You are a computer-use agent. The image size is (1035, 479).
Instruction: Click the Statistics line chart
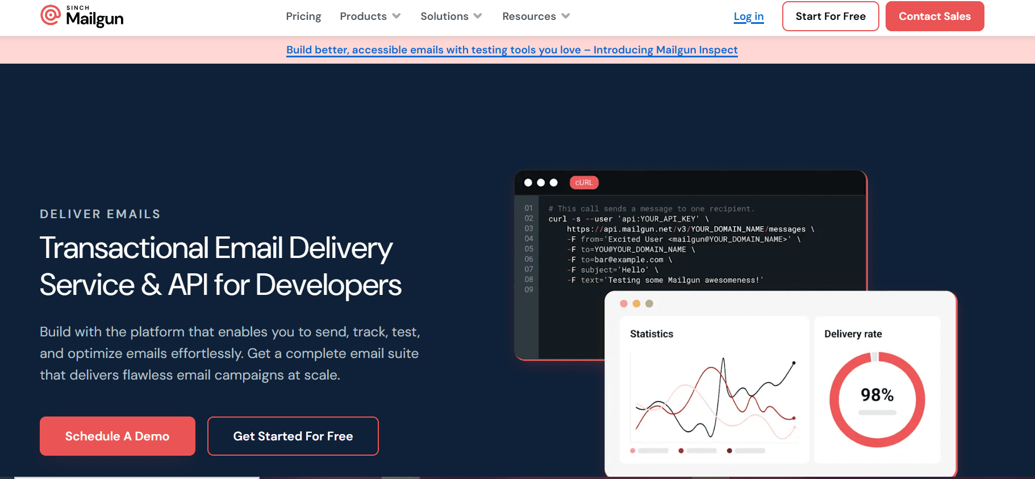(715, 398)
